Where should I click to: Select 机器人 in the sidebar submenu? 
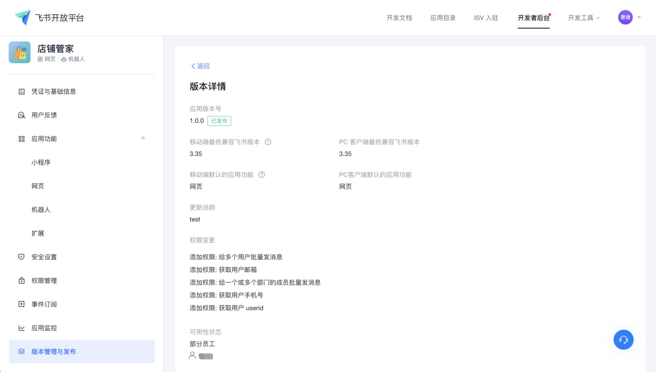point(41,210)
